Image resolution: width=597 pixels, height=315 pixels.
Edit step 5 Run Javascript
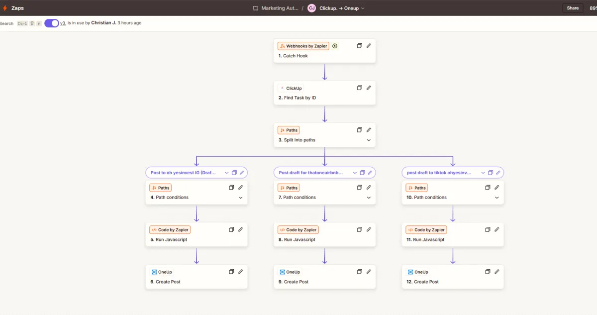(240, 229)
